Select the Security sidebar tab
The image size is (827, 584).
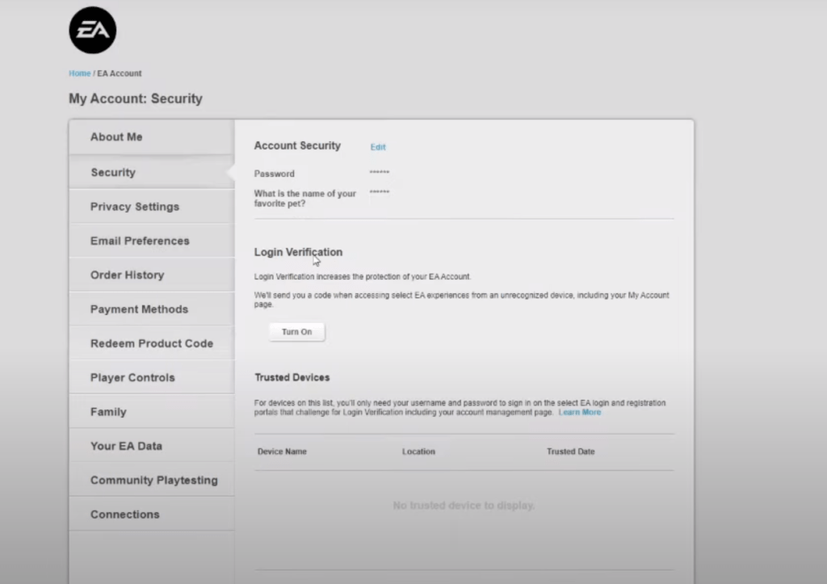[x=151, y=173]
